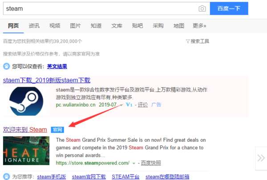Click the 官网 official site badge
The image size is (267, 180).
coord(57,130)
